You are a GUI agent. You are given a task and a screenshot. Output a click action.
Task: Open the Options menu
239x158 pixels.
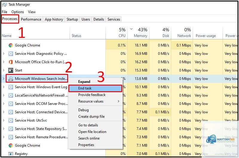point(18,12)
